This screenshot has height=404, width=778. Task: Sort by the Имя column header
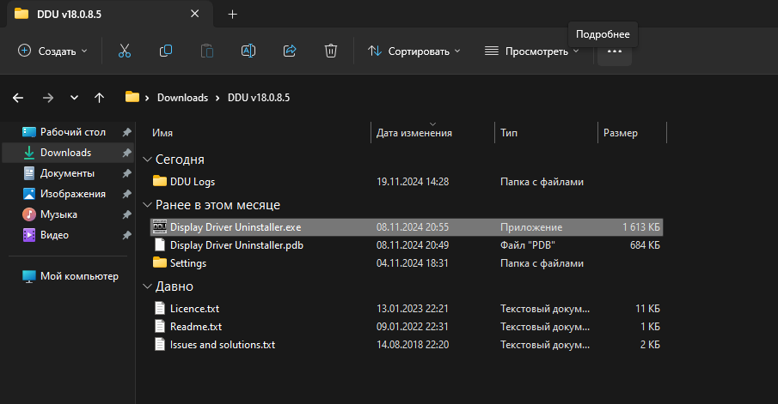[x=162, y=133]
